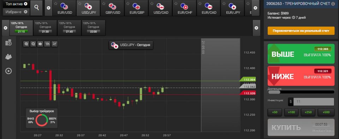Expand the Топ актив dropdown
The width and height of the screenshot is (339, 139).
tap(16, 4)
